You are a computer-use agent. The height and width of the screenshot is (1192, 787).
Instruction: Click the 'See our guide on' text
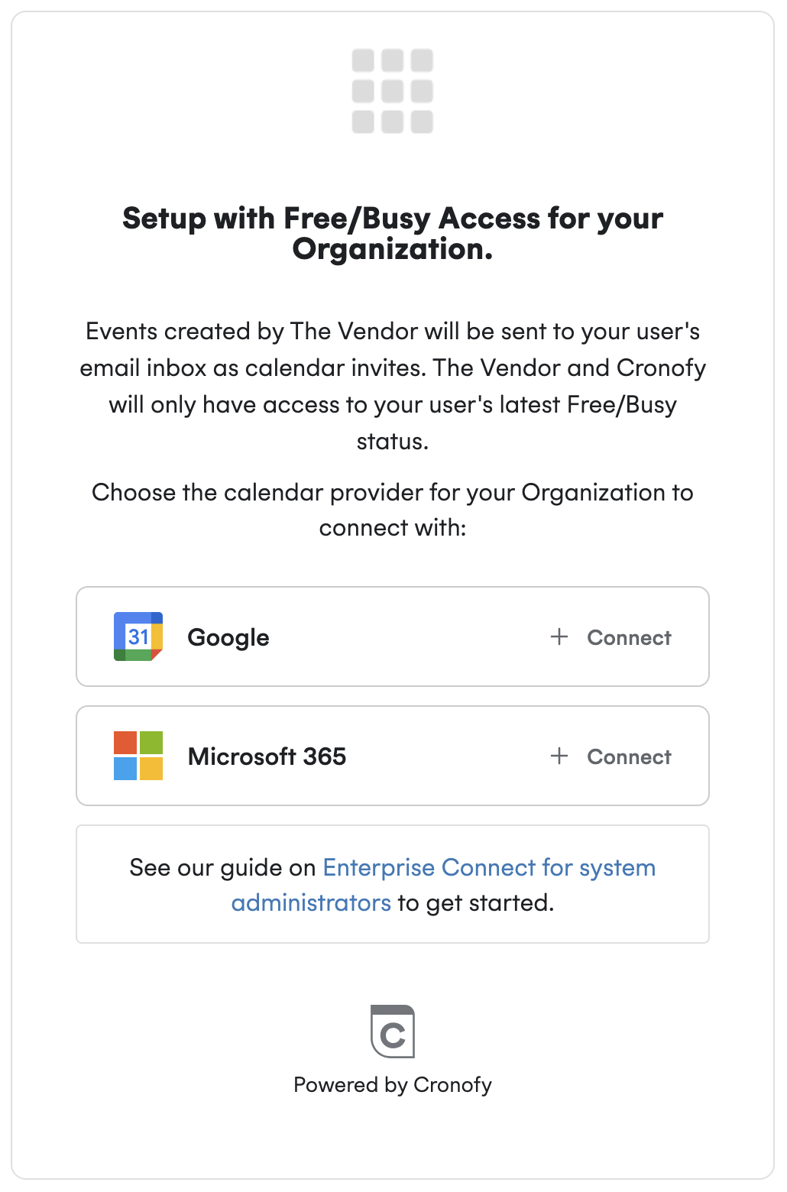click(x=222, y=868)
